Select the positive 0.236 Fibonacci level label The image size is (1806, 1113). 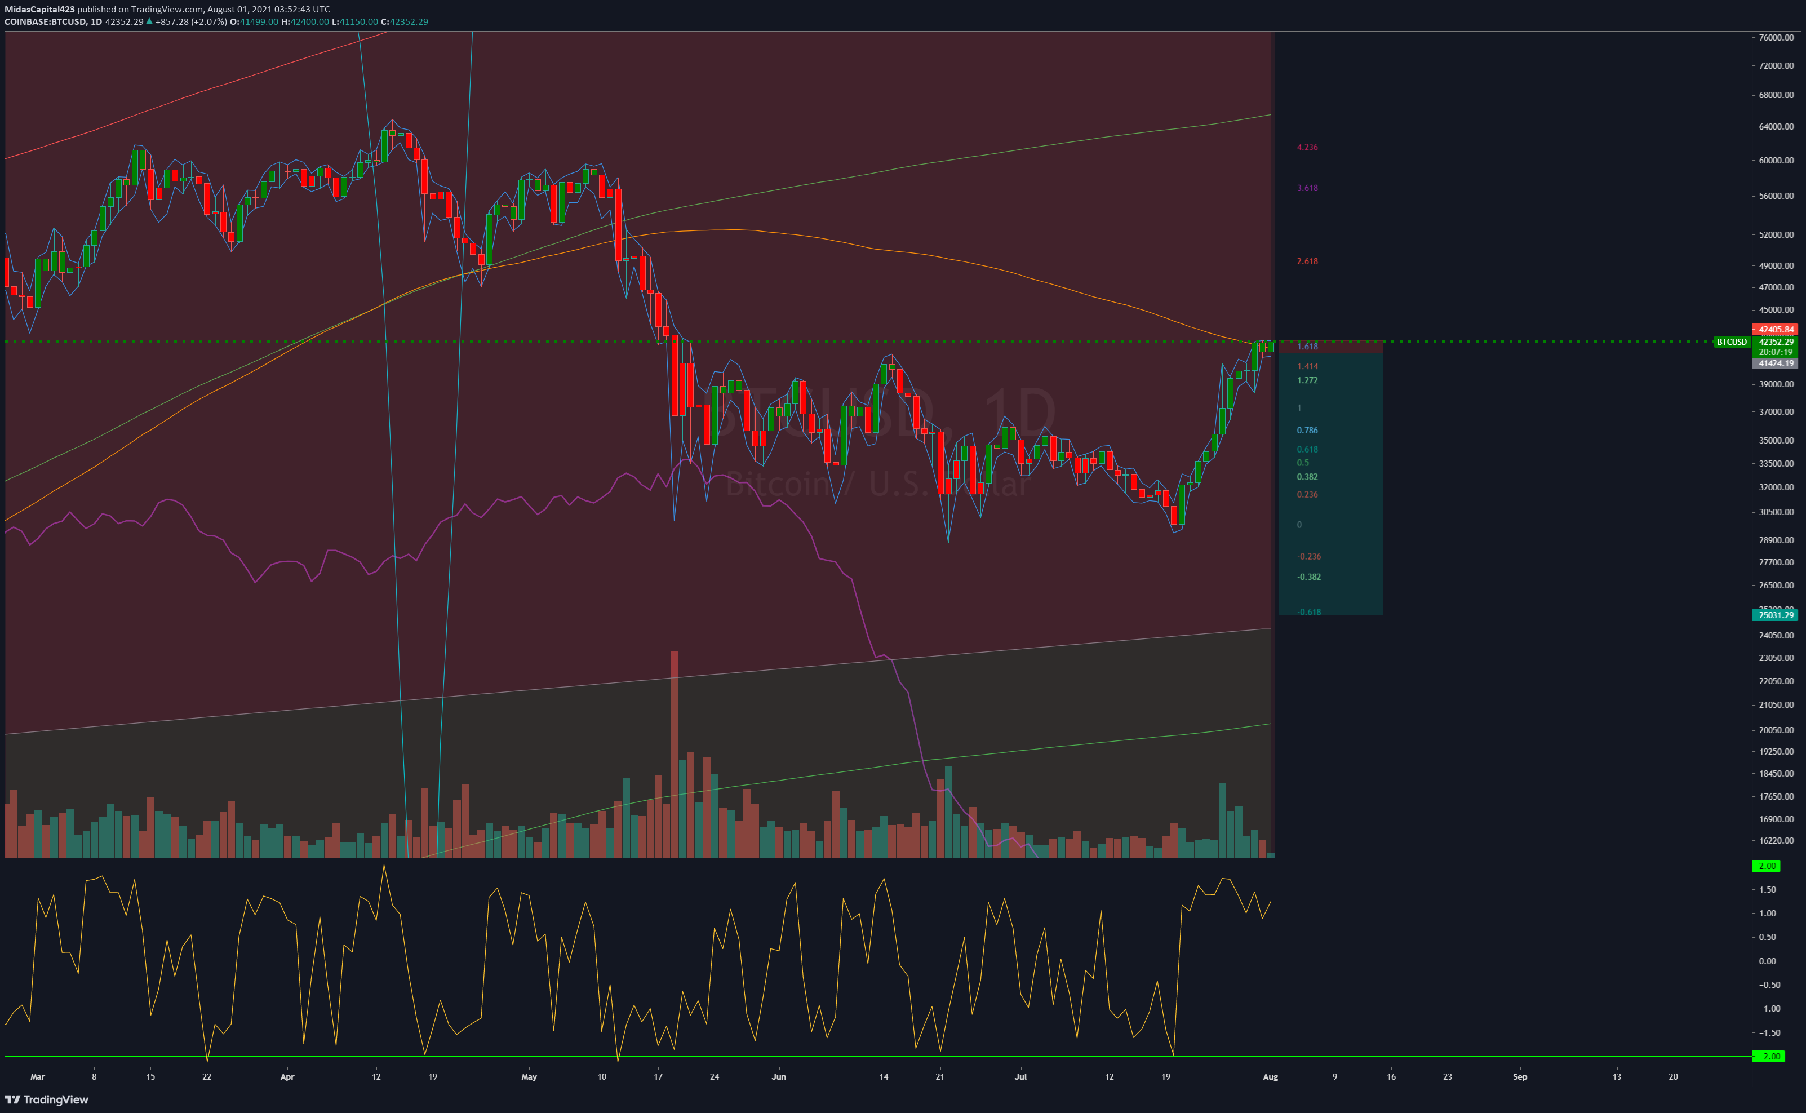click(x=1307, y=495)
